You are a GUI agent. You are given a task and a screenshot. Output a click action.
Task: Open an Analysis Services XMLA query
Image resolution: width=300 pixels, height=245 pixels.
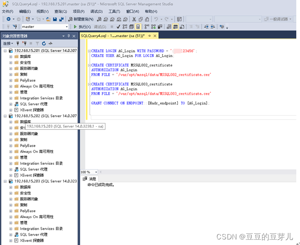[119, 19]
